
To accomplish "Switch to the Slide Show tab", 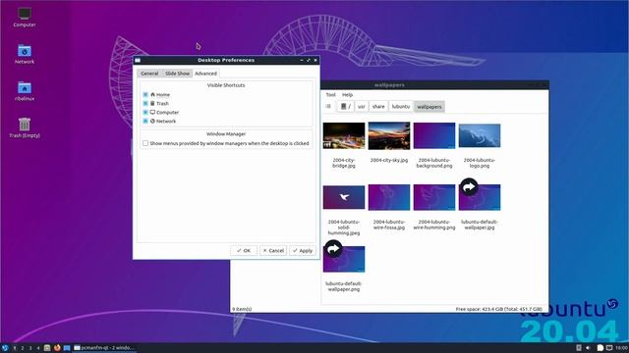I will pyautogui.click(x=177, y=74).
